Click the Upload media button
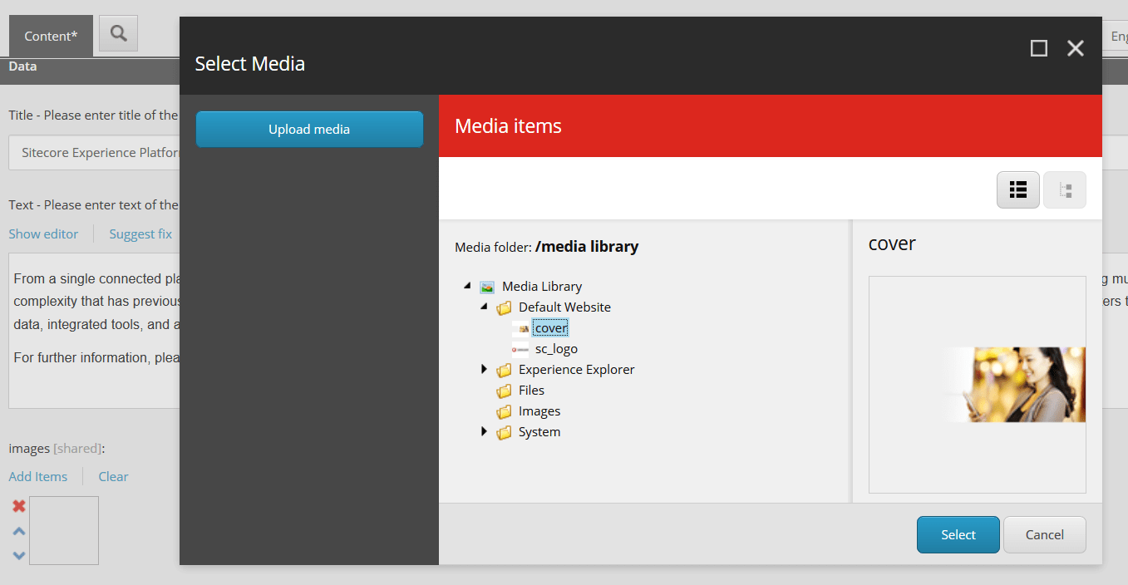1128x585 pixels. [308, 129]
